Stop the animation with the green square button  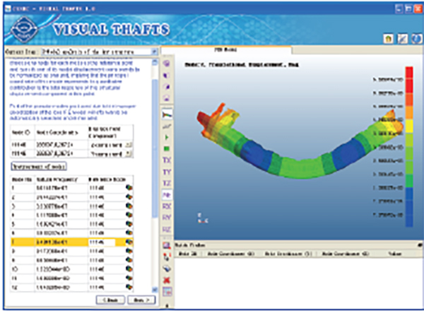(x=167, y=148)
